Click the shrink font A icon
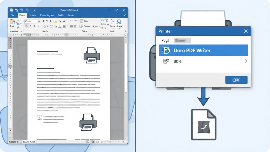270x152 pixels. 64,21
